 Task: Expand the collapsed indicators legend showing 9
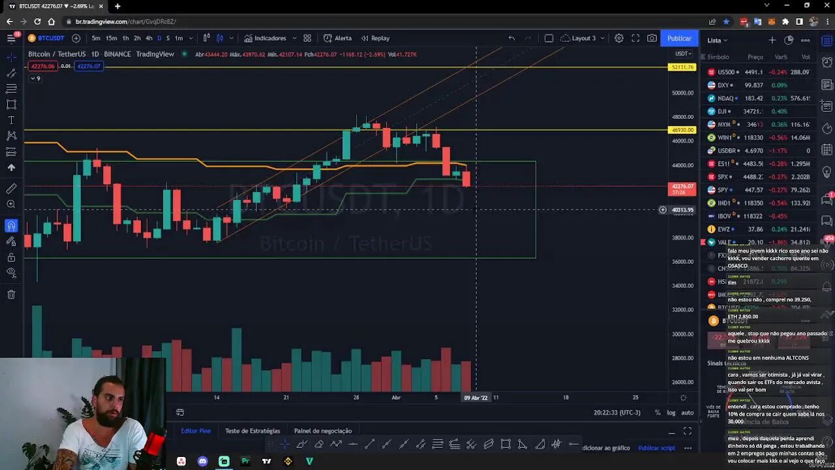tap(35, 78)
